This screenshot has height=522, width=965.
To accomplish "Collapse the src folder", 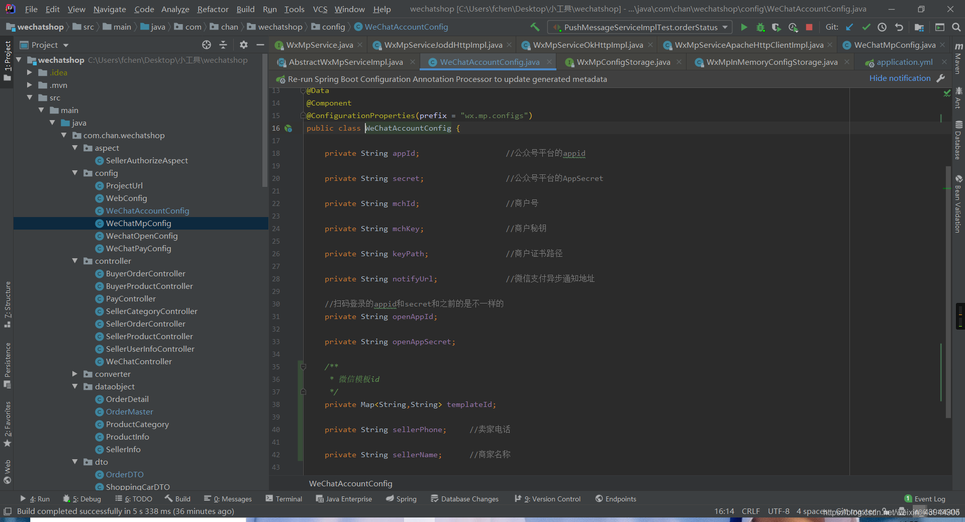I will pos(30,97).
